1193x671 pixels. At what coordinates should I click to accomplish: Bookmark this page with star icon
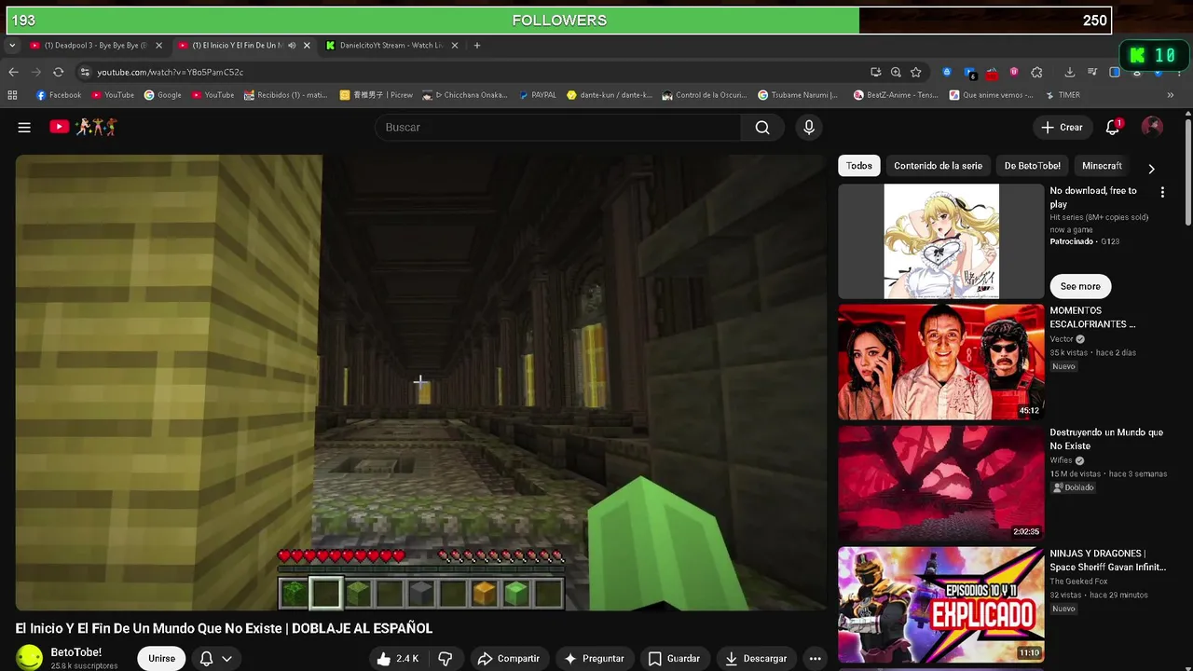(916, 72)
